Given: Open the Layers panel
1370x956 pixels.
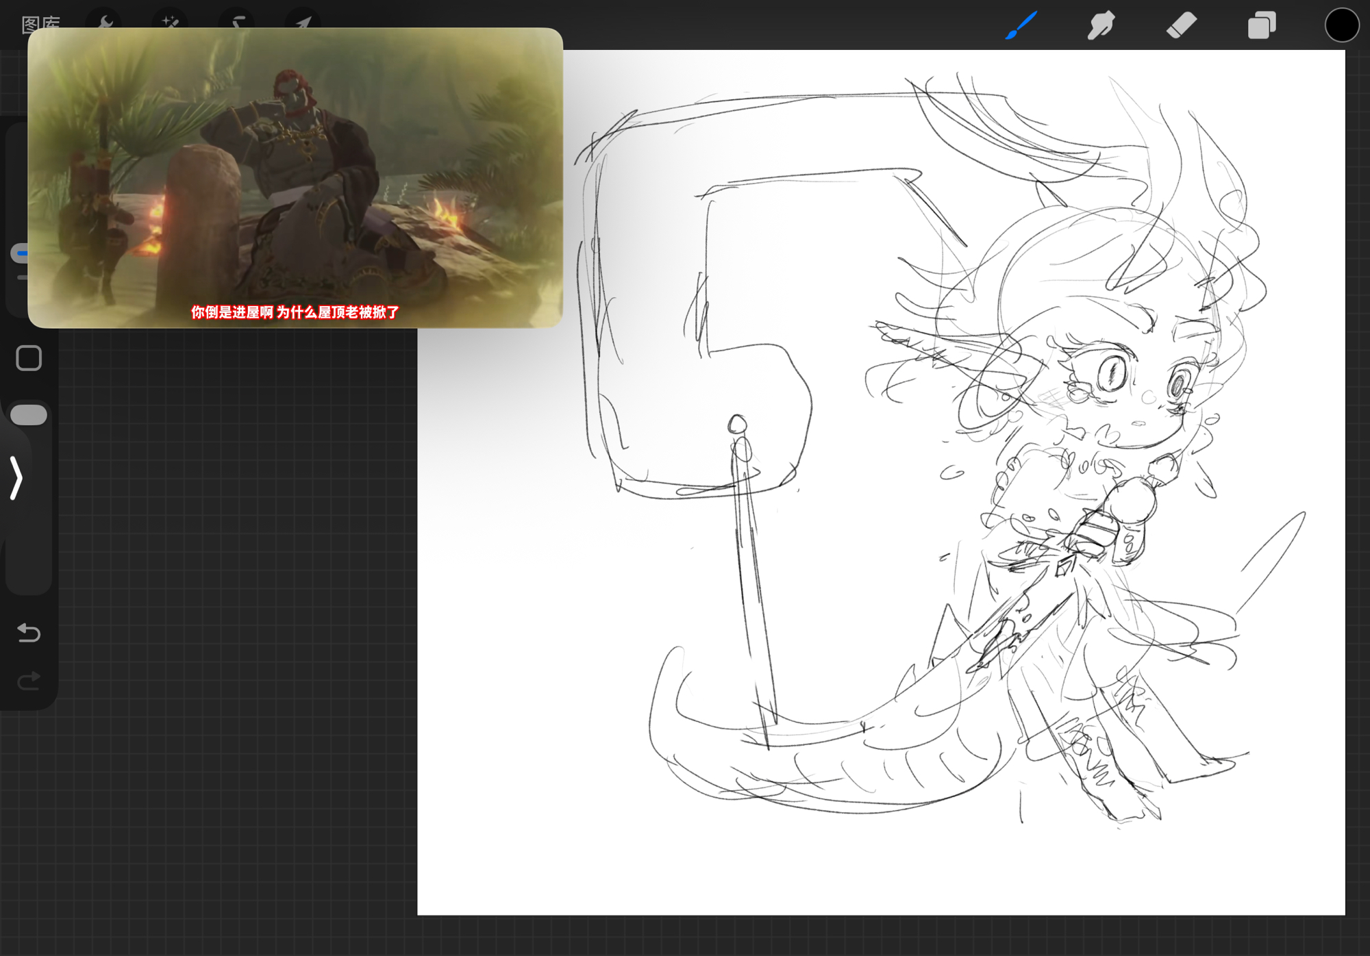Looking at the screenshot, I should [1261, 26].
